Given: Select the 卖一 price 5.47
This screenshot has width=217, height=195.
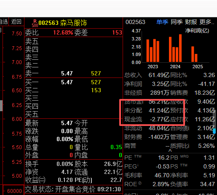Looking at the screenshot, I should (67, 73).
